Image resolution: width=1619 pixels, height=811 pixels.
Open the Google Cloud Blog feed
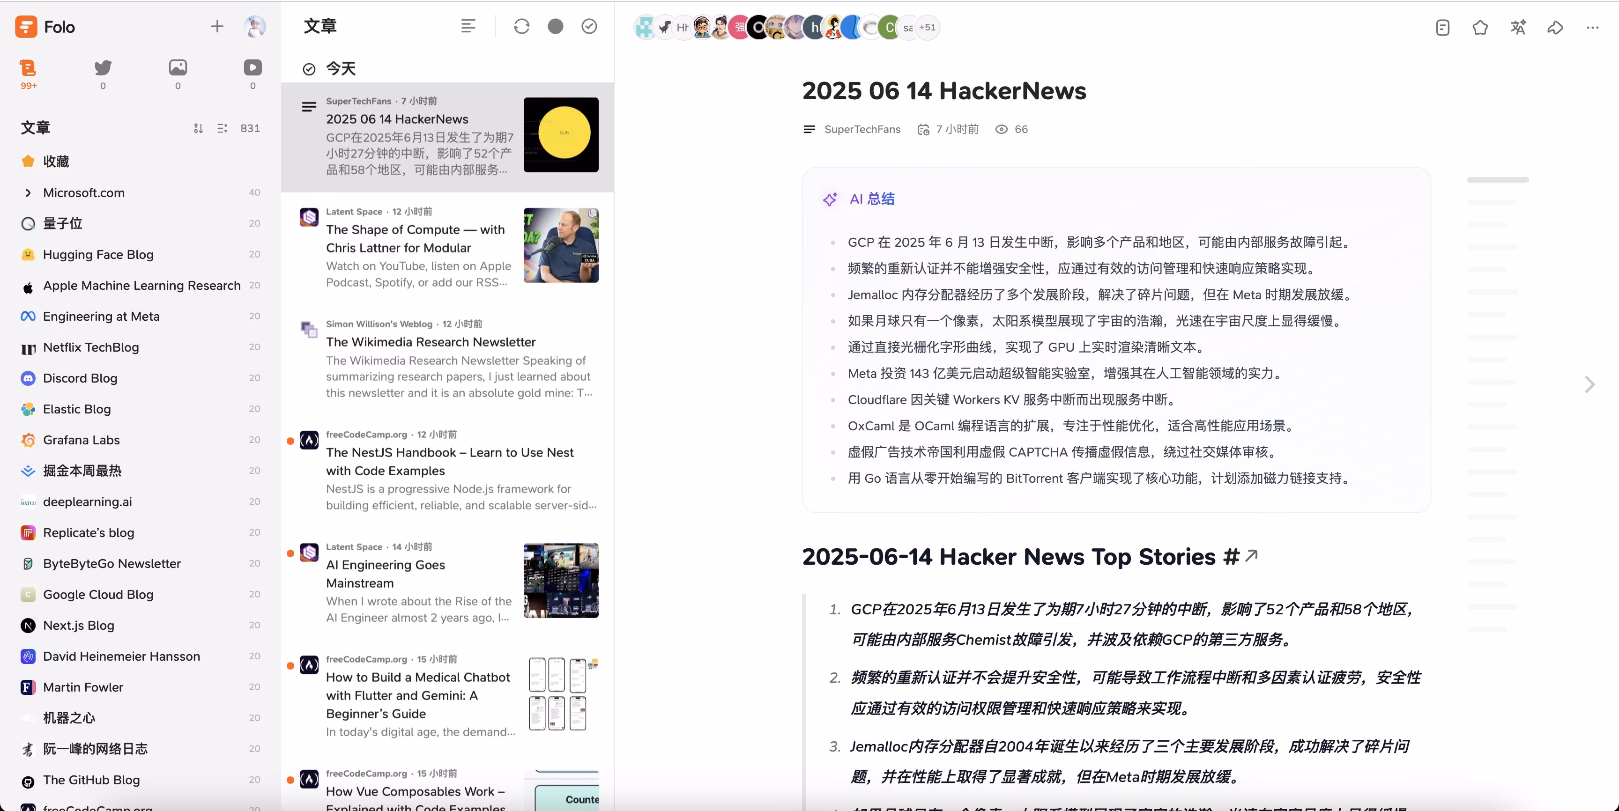[x=140, y=594]
